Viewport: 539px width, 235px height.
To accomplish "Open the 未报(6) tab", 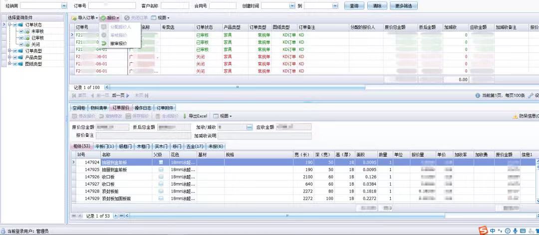I will pos(216,146).
